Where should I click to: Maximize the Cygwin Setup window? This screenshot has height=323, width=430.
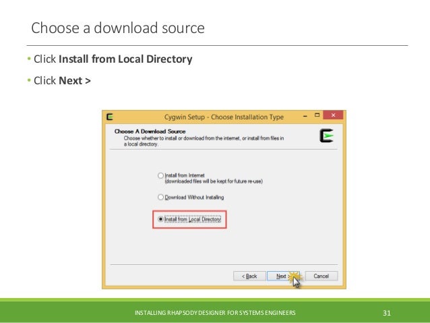coord(317,115)
